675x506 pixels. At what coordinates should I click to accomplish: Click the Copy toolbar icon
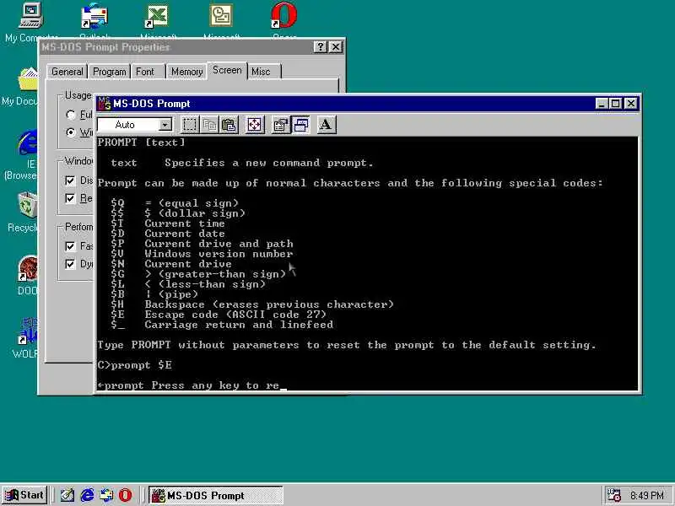(209, 125)
